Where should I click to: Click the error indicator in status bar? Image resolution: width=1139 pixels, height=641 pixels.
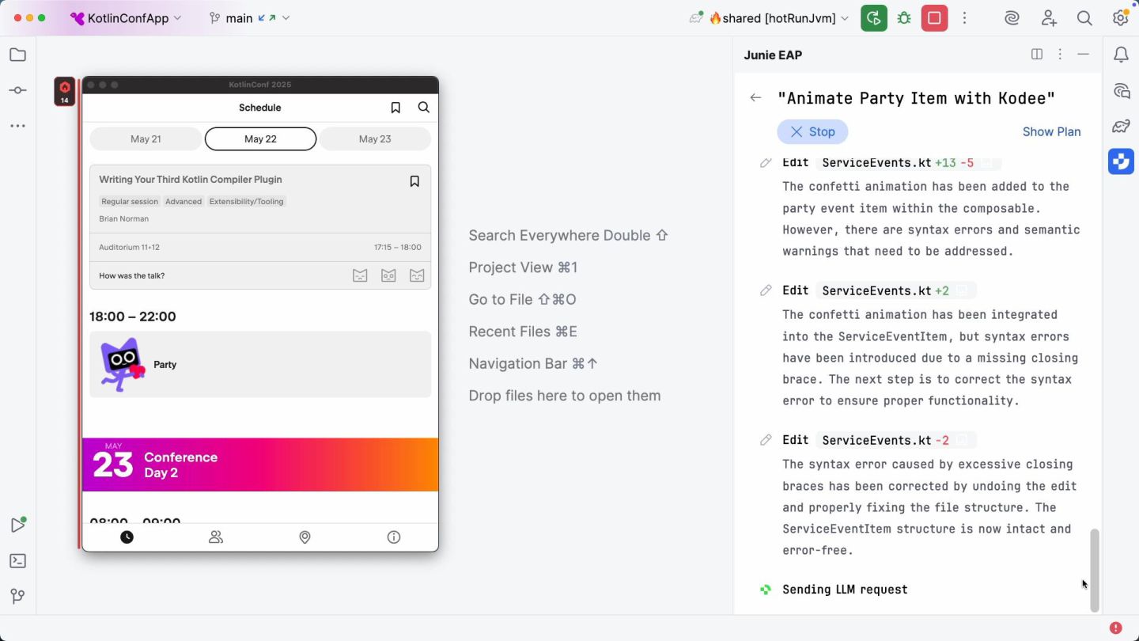1115,628
